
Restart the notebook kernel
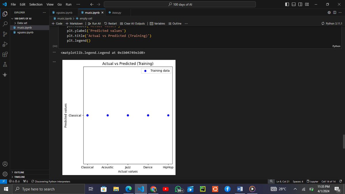[110, 24]
